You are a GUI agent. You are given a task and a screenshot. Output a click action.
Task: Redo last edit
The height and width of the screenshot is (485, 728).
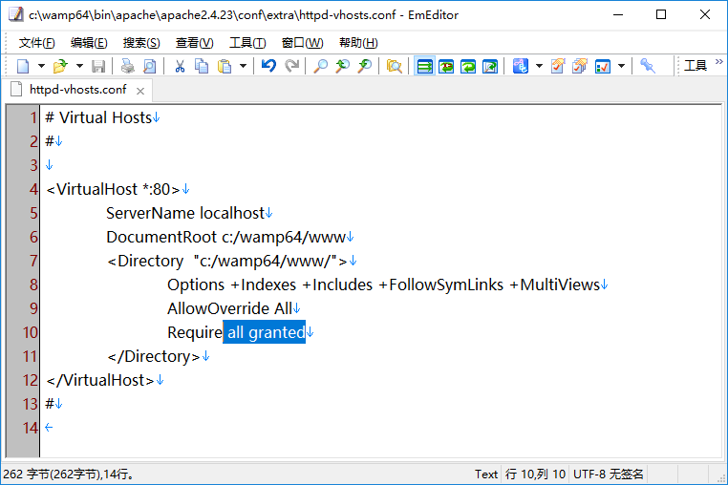(291, 67)
